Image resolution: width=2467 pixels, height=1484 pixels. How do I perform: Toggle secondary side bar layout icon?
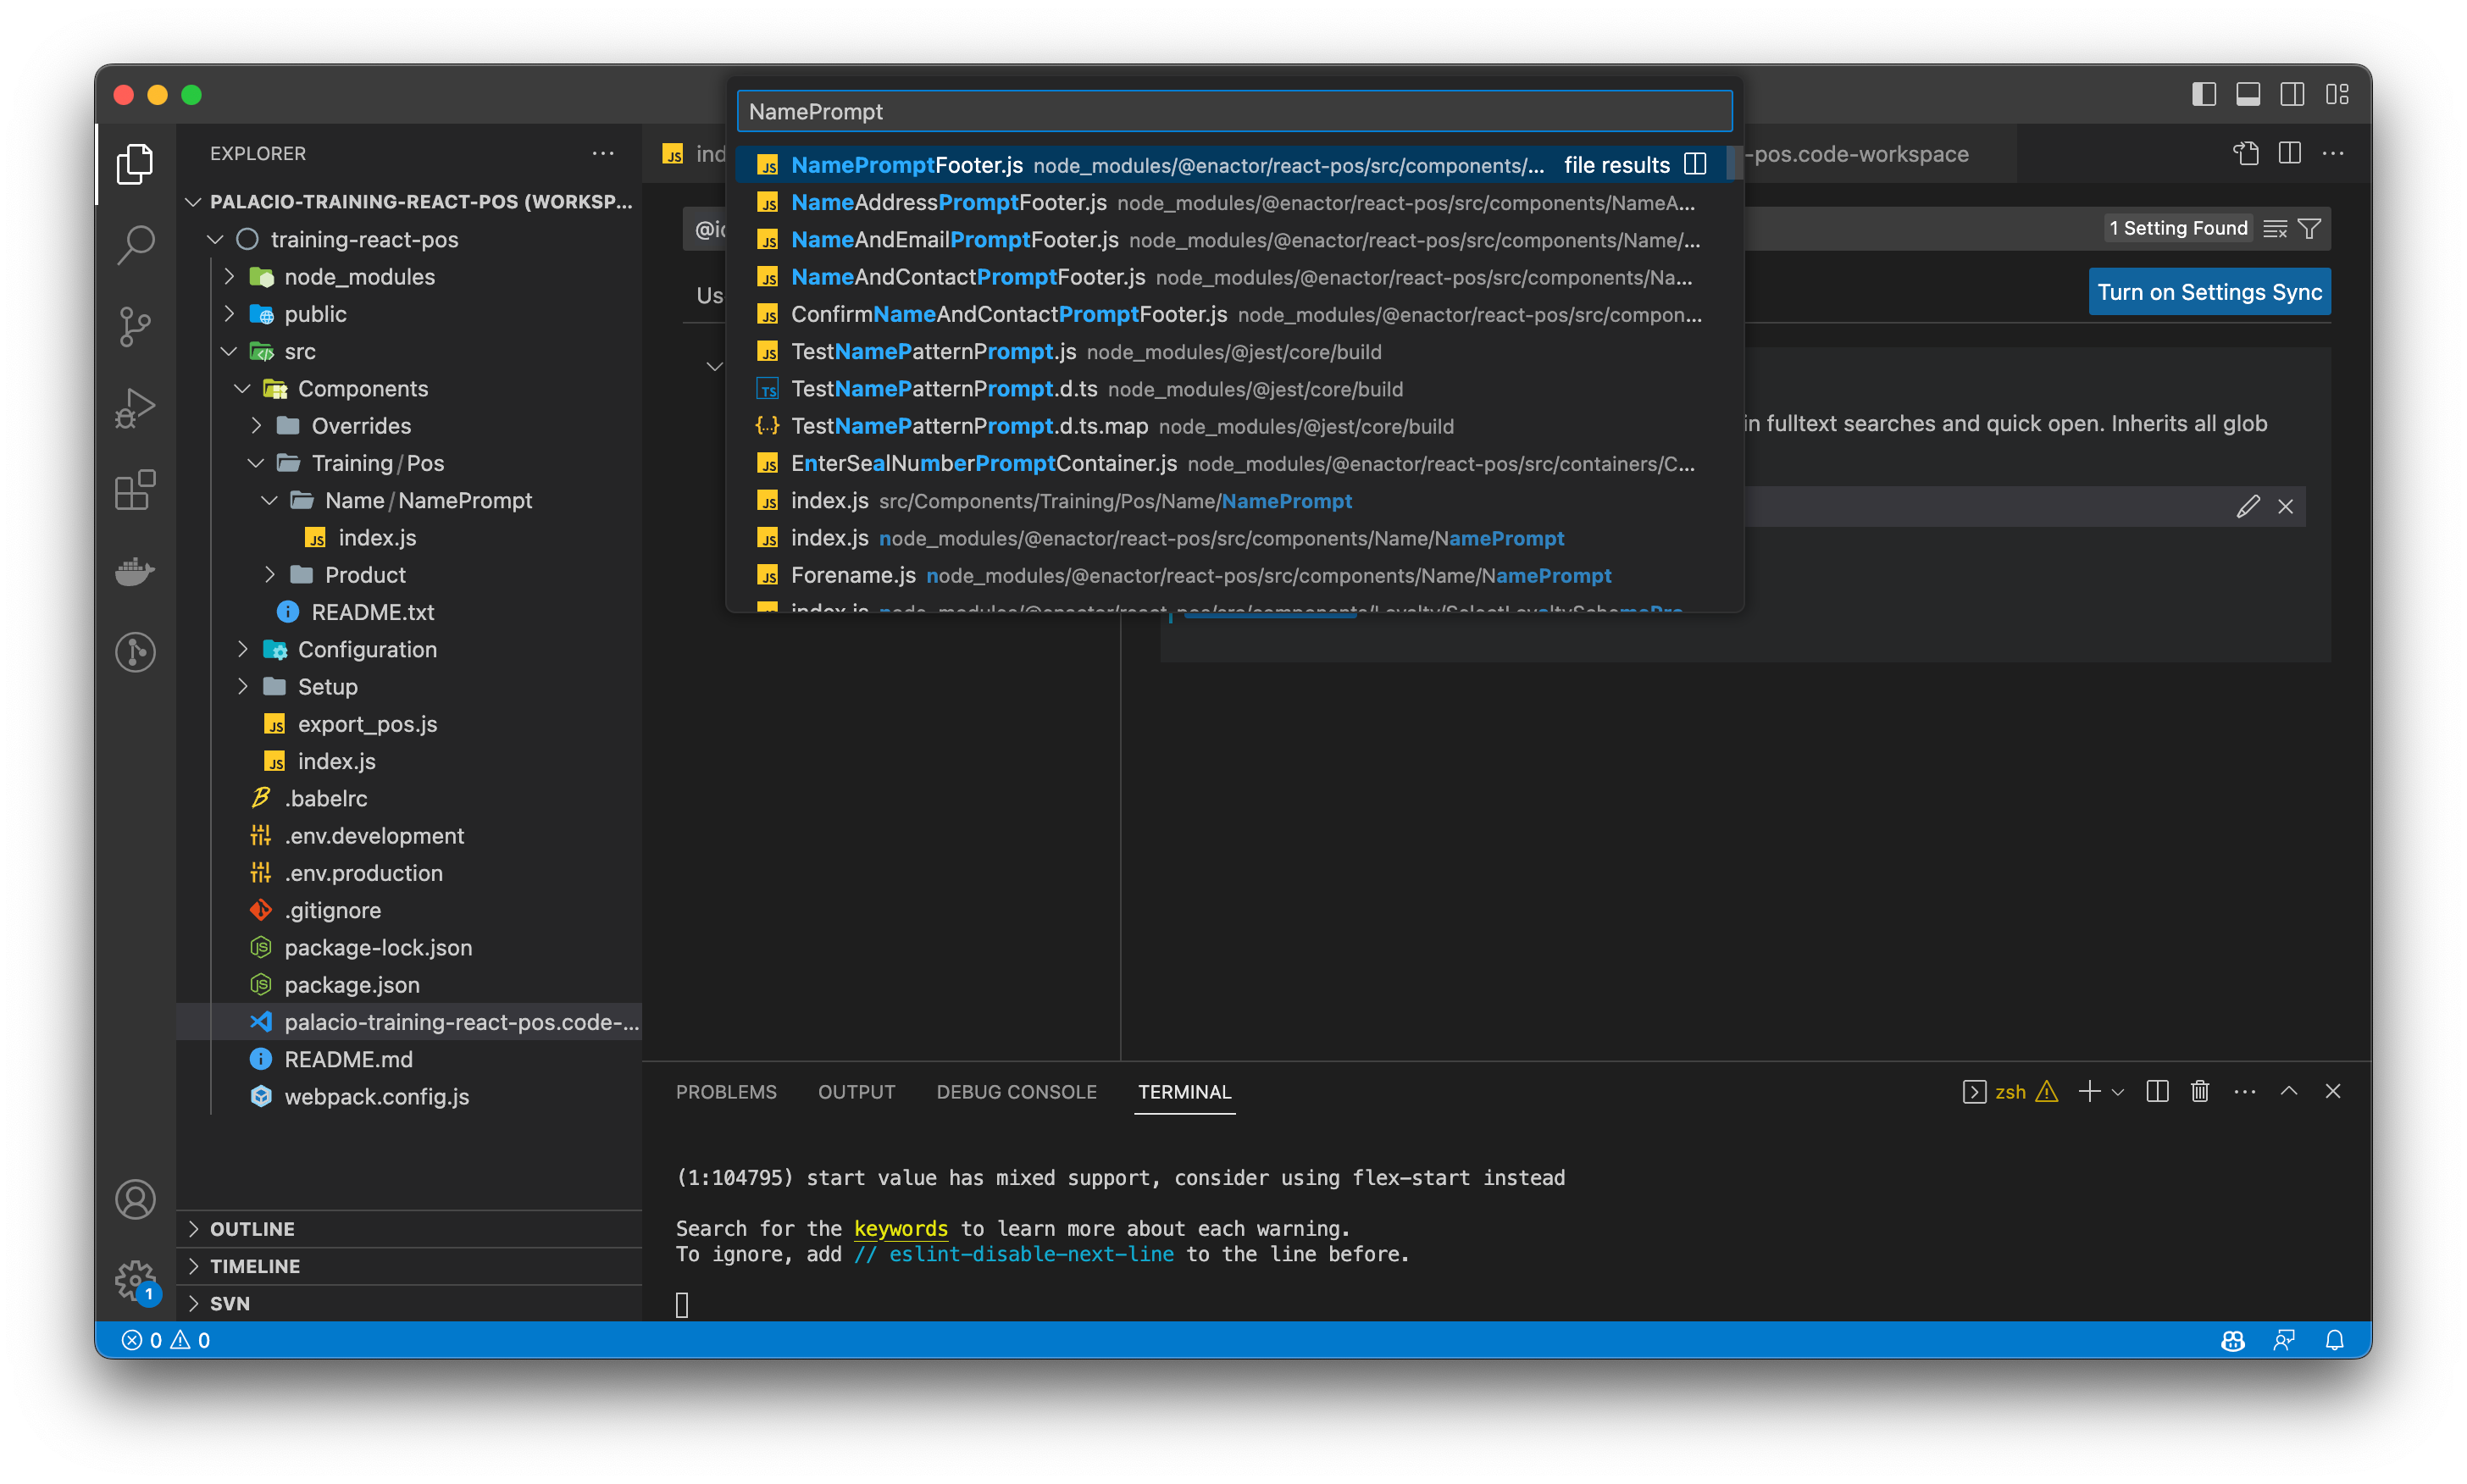(x=2292, y=94)
